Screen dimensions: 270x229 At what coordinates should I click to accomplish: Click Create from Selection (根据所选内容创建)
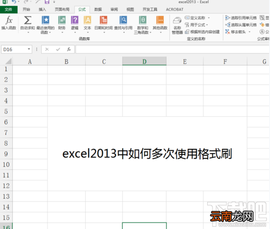(202, 32)
